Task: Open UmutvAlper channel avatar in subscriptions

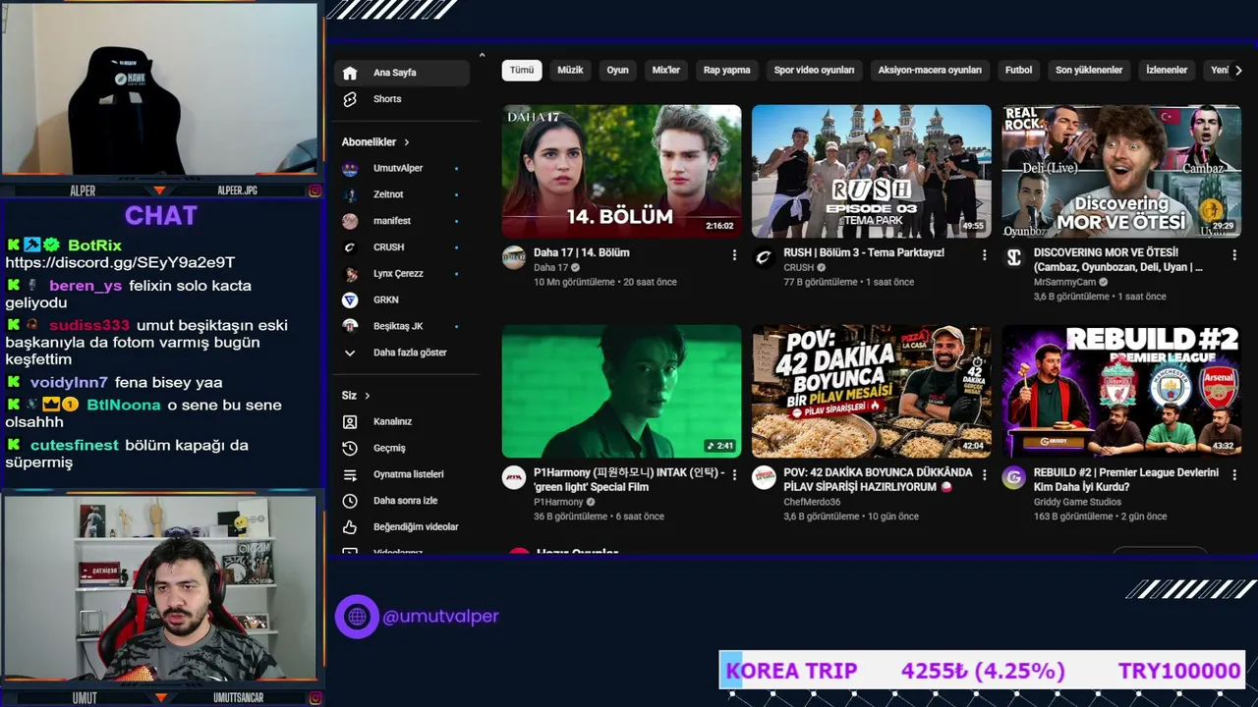Action: click(350, 168)
